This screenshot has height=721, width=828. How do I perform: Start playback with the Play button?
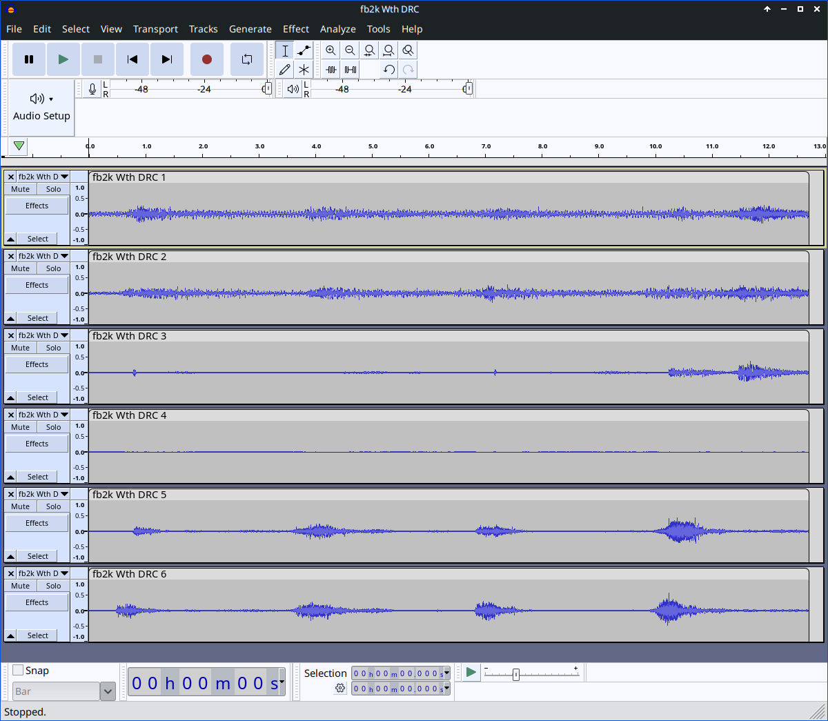pos(63,59)
